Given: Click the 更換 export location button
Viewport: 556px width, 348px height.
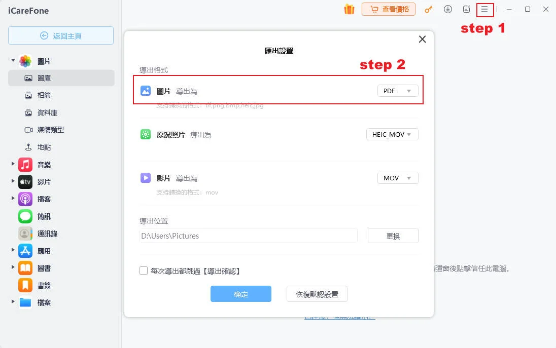Looking at the screenshot, I should click(x=393, y=236).
